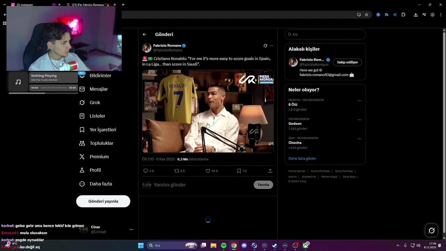Open Hizmet Şartları footer link
The height and width of the screenshot is (251, 446).
[297, 171]
